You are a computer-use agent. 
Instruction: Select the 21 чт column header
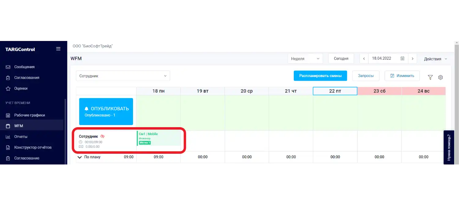coord(291,91)
